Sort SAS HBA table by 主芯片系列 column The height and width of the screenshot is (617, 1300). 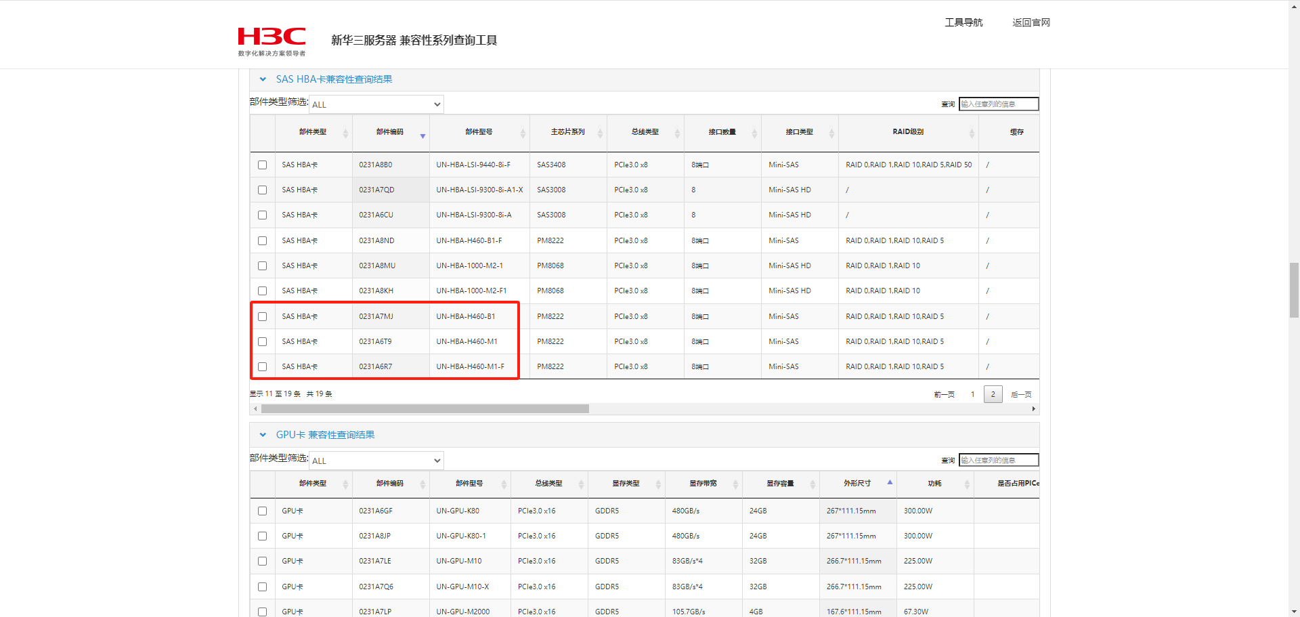point(567,132)
